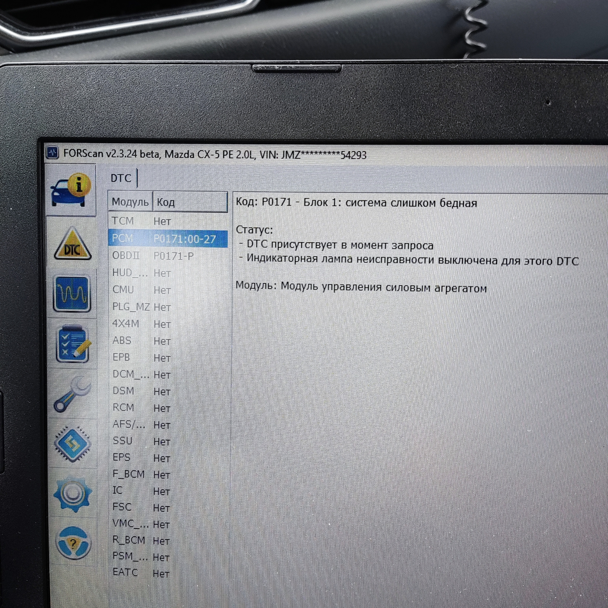The width and height of the screenshot is (608, 608).
Task: Open the steering wheel help icon
Action: pyautogui.click(x=73, y=543)
